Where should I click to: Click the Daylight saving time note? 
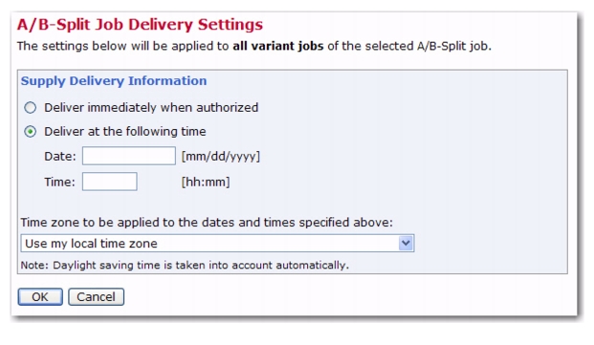(x=185, y=265)
